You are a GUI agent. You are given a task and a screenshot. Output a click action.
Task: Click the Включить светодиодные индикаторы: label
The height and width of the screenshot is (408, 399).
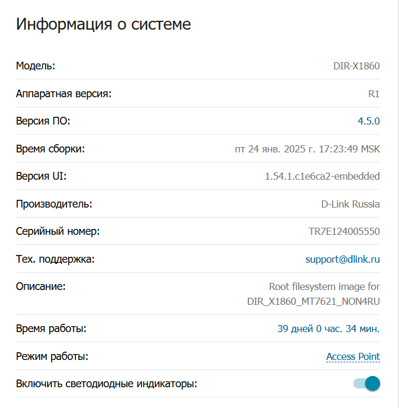107,384
